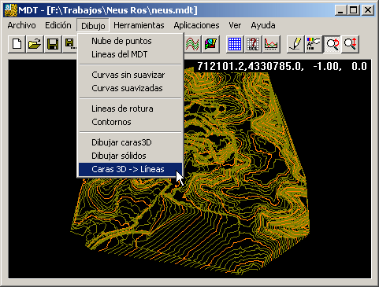Open the profile graph chart icon

tap(271, 44)
